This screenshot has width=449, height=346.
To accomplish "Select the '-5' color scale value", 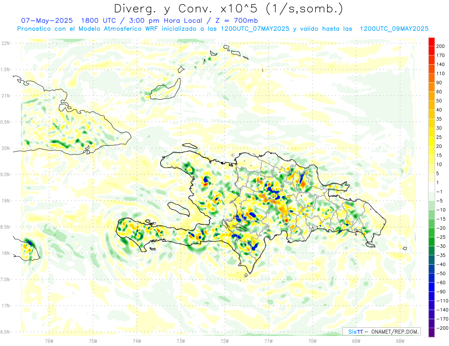I will (439, 201).
